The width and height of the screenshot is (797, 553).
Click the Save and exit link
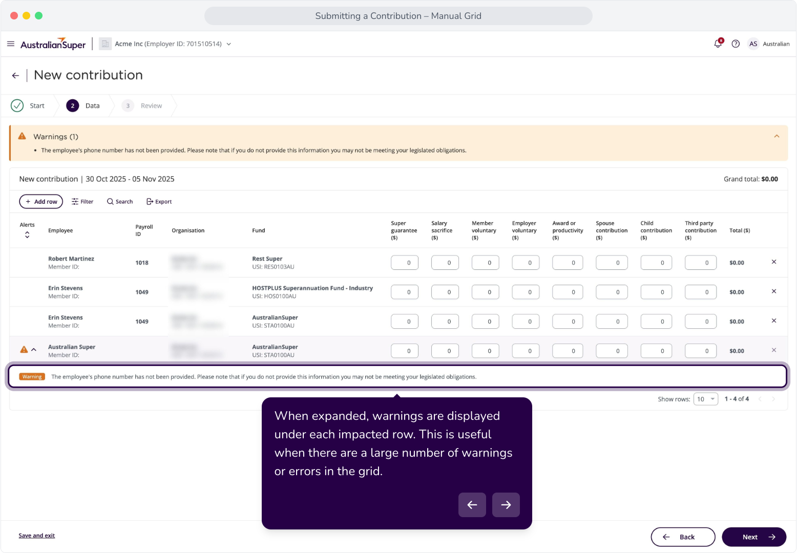click(x=37, y=536)
